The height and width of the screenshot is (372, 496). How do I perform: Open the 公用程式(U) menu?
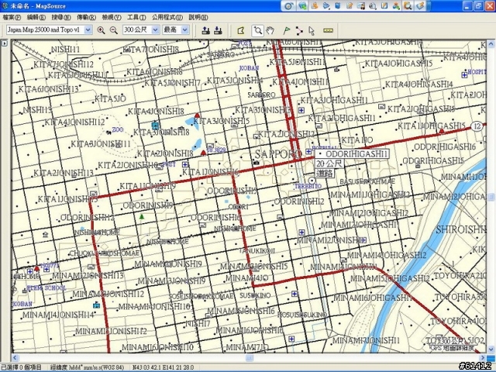[x=167, y=17]
